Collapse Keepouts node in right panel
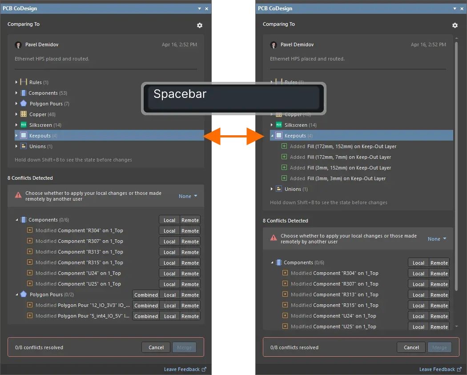 click(272, 136)
